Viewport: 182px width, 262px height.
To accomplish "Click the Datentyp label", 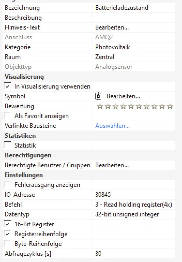I will [x=17, y=214].
